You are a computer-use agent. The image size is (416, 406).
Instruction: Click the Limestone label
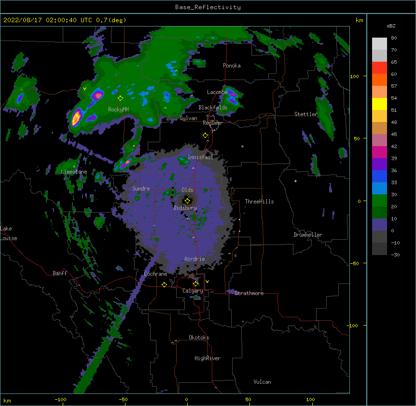pos(74,172)
